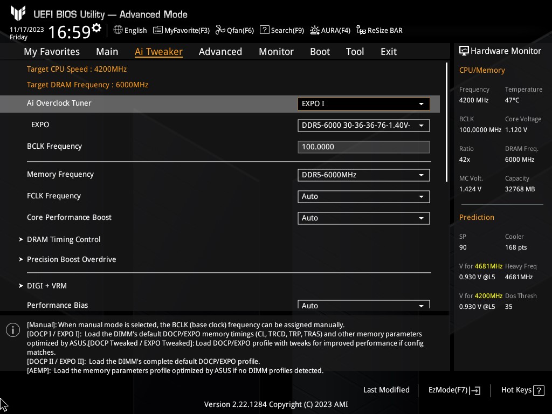Click the FCLK Frequency label
This screenshot has height=414, width=552.
(54, 196)
